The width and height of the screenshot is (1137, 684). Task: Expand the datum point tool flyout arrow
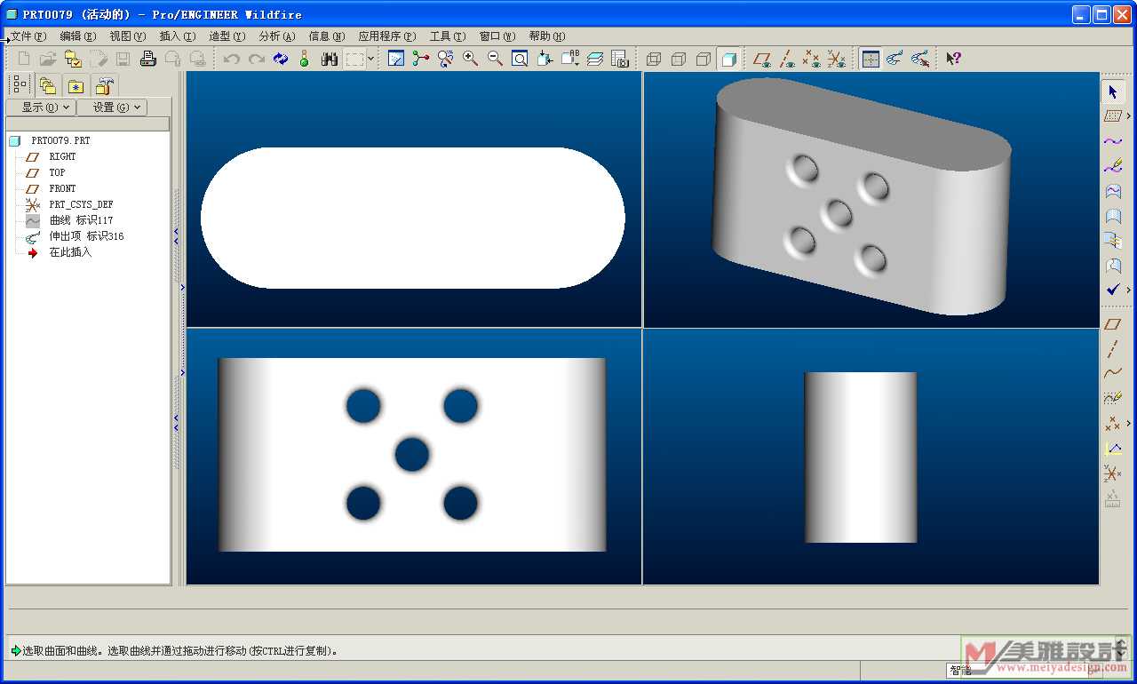click(1129, 424)
